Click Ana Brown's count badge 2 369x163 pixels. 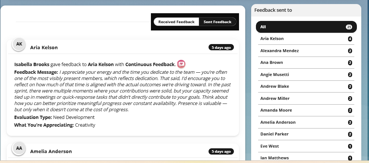(350, 62)
